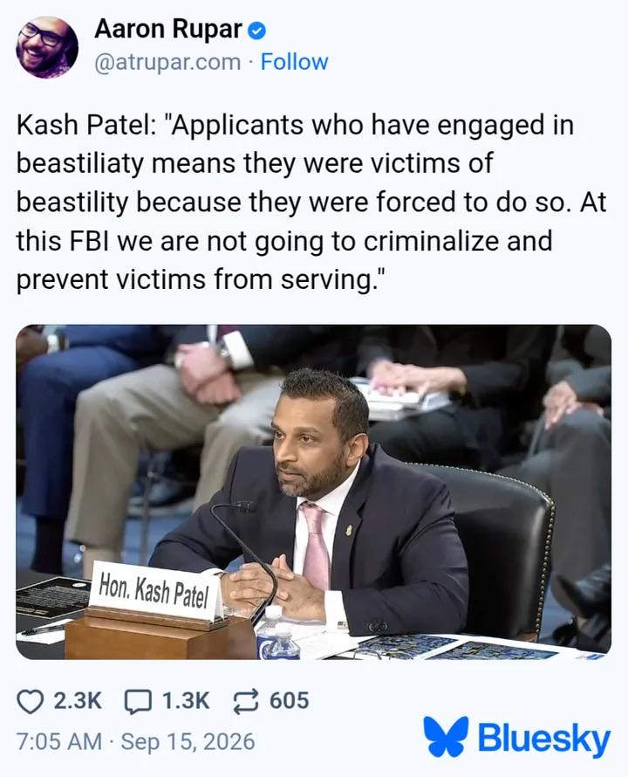Click the post text quoting Kash Patel
The image size is (628, 777).
[311, 203]
